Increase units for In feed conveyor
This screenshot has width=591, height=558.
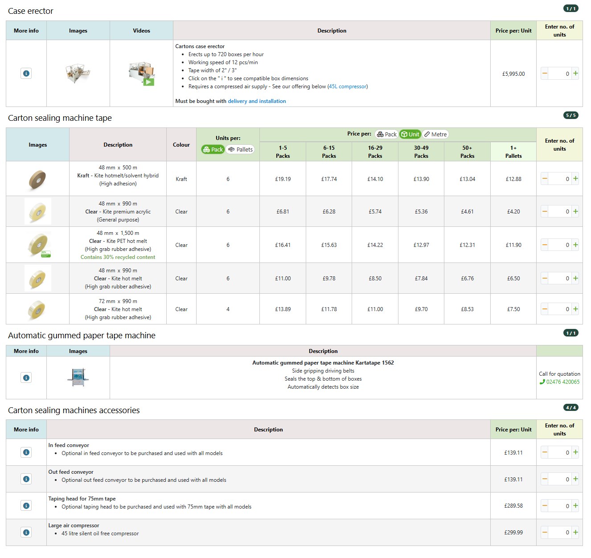(575, 452)
